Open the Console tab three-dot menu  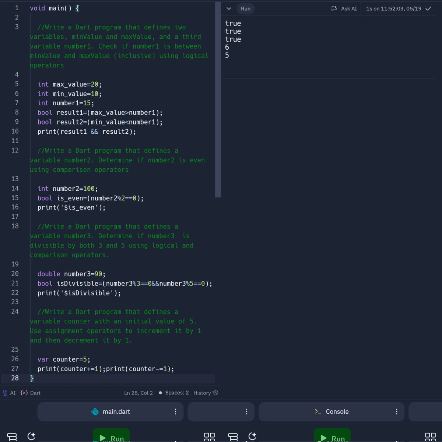pyautogui.click(x=396, y=411)
